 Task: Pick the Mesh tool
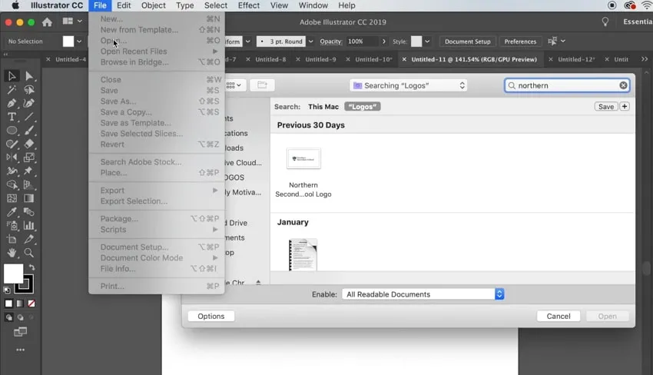click(12, 198)
